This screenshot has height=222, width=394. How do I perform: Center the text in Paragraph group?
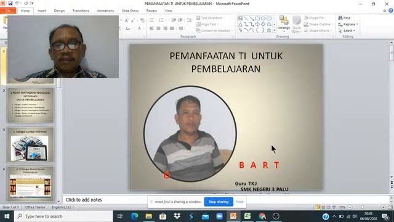158,28
